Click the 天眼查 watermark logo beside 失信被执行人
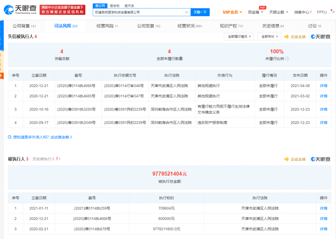This screenshot has height=239, width=336. [x=320, y=37]
